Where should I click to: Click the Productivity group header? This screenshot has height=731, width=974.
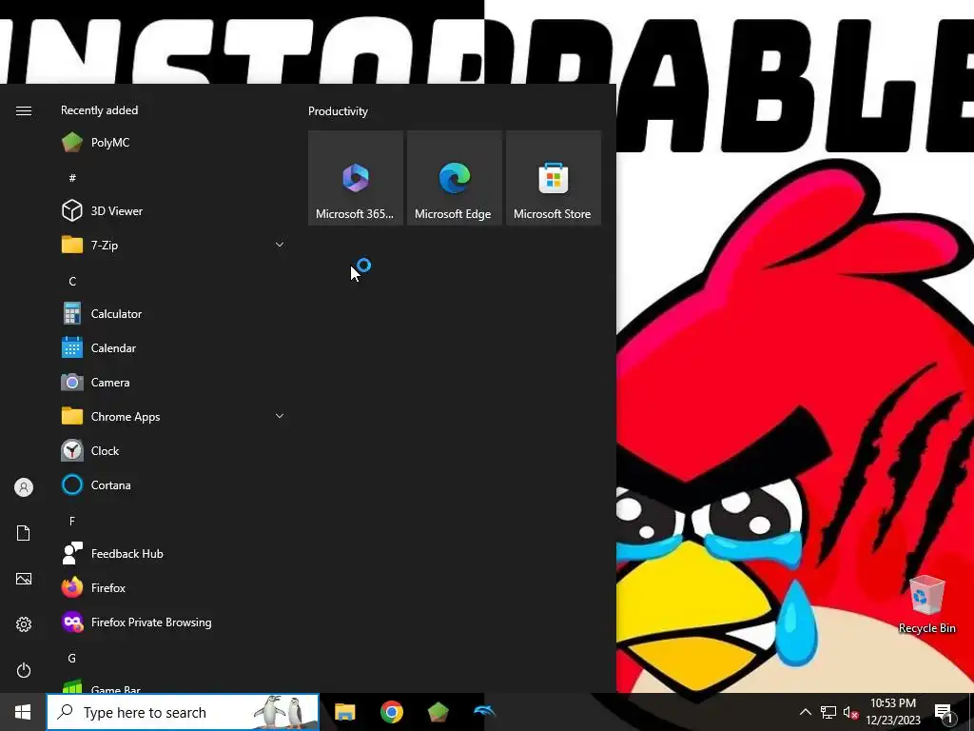click(x=338, y=111)
